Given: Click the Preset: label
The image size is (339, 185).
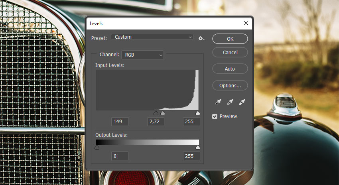Looking at the screenshot, I should (x=99, y=38).
